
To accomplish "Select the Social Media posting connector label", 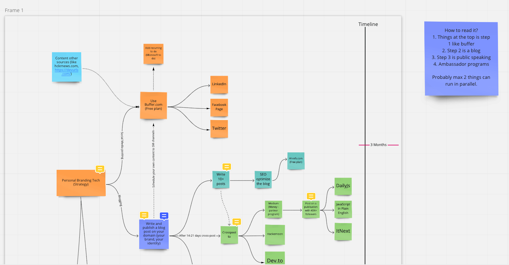I will (x=122, y=146).
